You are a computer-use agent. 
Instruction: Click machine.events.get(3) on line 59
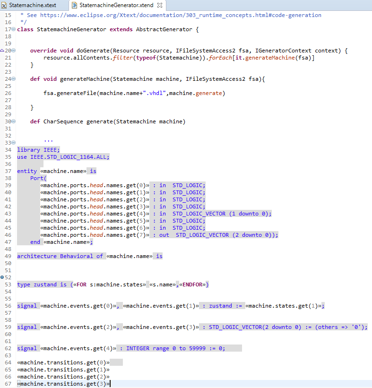(161, 327)
